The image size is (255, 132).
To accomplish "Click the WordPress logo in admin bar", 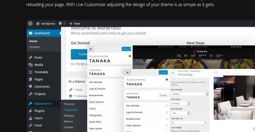I will [30, 24].
